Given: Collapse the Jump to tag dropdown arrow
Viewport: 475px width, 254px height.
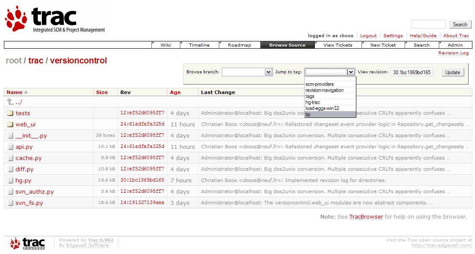Looking at the screenshot, I should 351,72.
